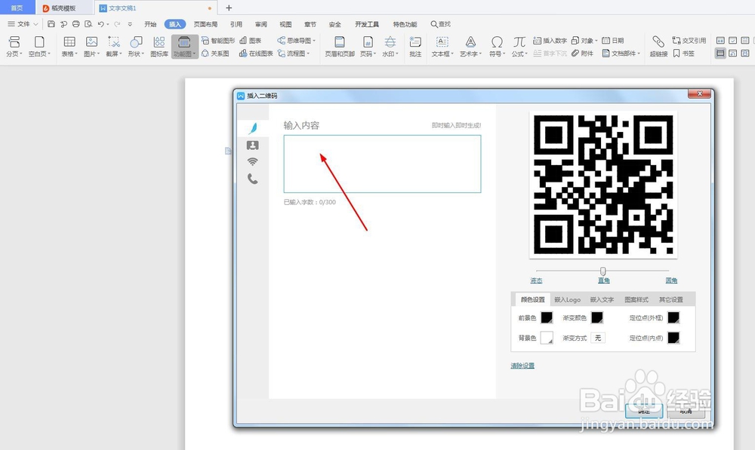Switch to the 嵌入文字 tab

pos(602,299)
